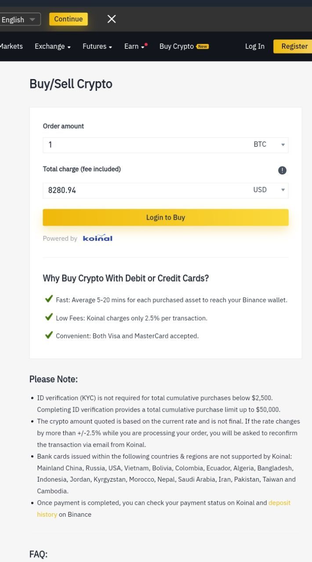Image resolution: width=312 pixels, height=562 pixels.
Task: Click the yellow Continue button
Action: click(x=69, y=19)
